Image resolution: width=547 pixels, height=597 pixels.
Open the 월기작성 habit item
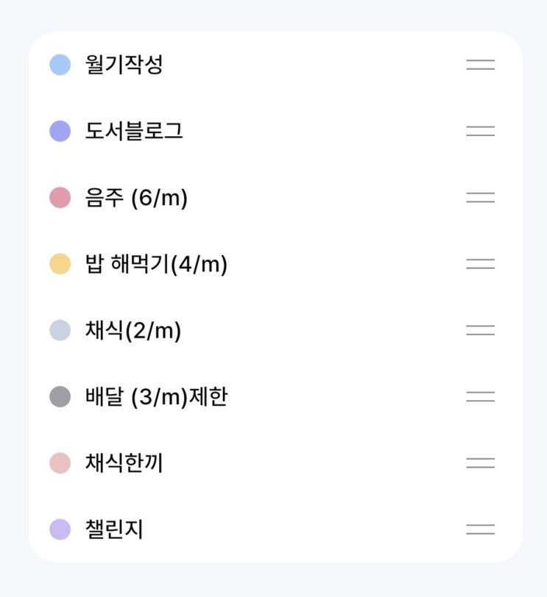(124, 65)
